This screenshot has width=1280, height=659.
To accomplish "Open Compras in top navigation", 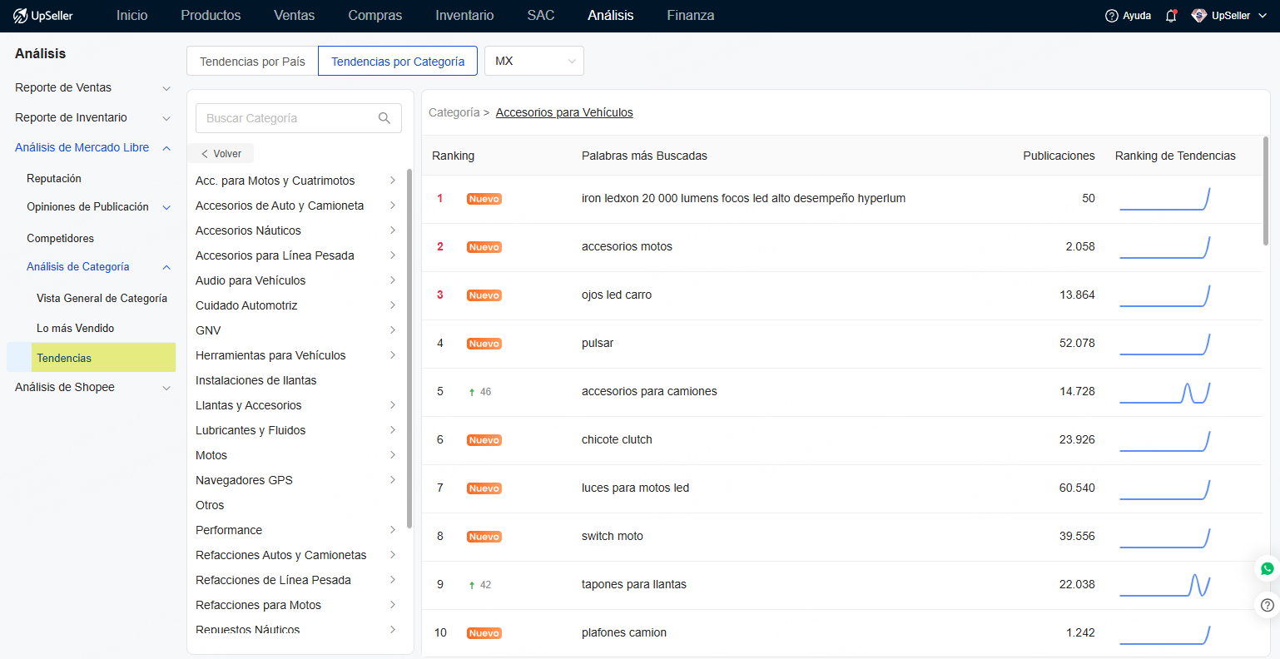I will click(x=375, y=16).
